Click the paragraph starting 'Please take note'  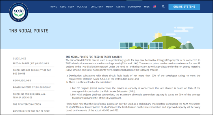click(133, 107)
